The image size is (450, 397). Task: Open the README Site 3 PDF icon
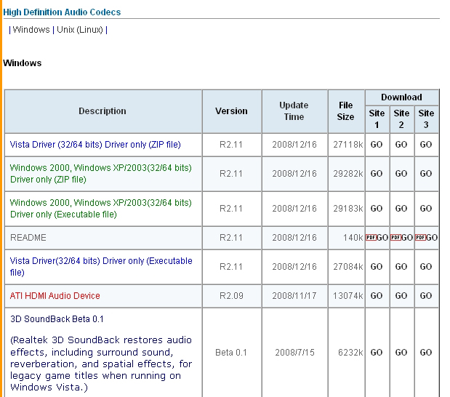click(420, 237)
